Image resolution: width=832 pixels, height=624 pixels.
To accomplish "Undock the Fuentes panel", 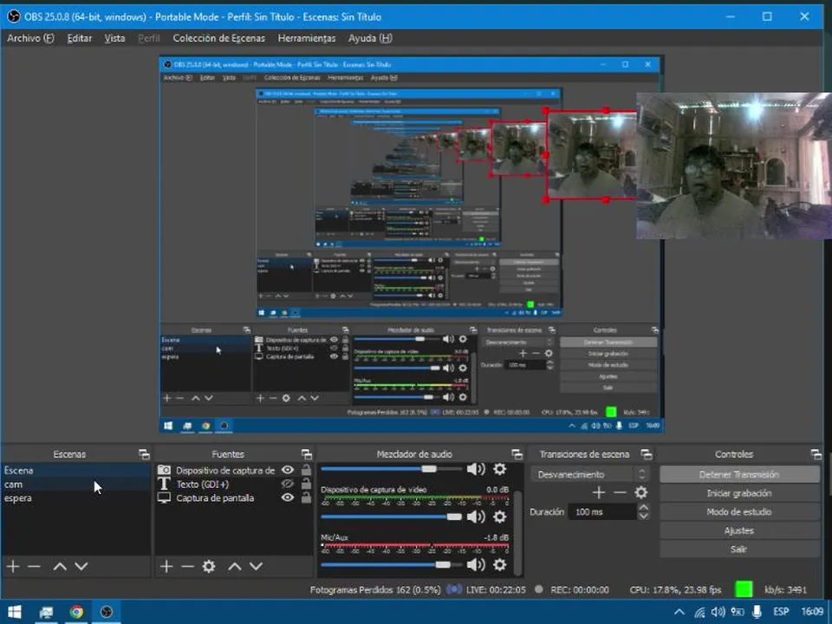I will (x=307, y=454).
